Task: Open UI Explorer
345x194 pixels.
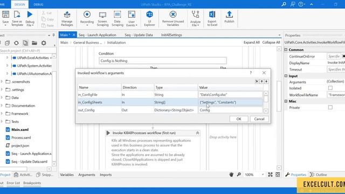Action: click(x=149, y=19)
